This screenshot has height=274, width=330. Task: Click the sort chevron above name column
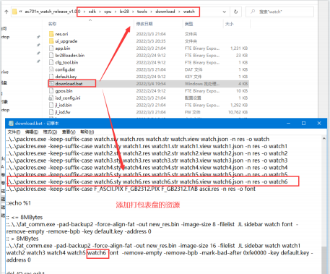point(90,20)
